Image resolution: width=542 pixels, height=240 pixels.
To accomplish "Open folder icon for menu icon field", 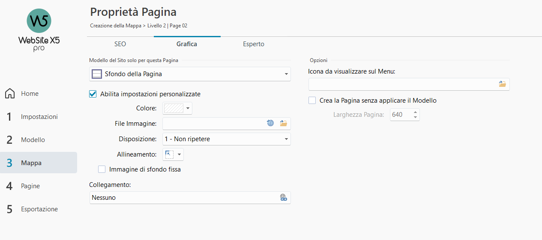I will (502, 84).
